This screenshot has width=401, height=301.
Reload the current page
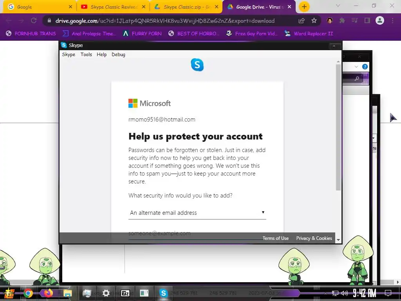34,21
